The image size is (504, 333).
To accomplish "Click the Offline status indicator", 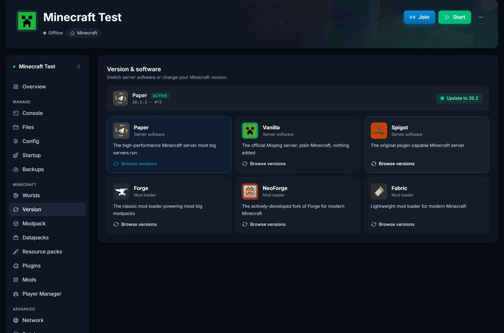I will pos(53,33).
